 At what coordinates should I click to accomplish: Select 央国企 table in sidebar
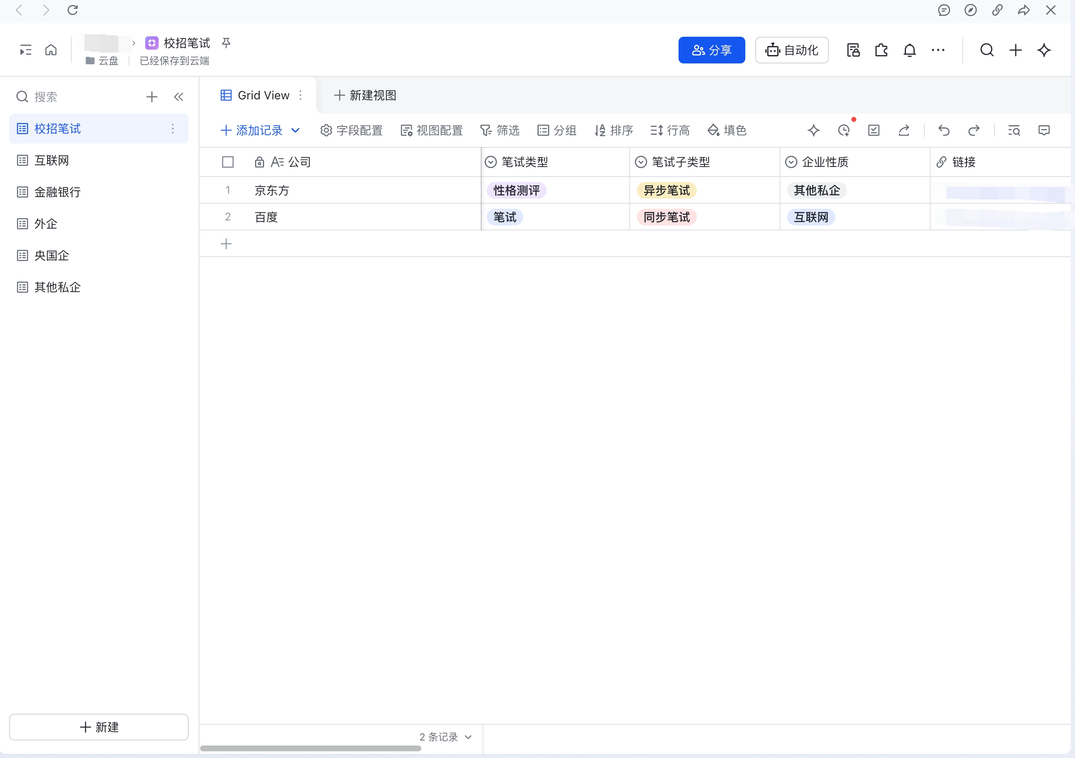click(99, 255)
